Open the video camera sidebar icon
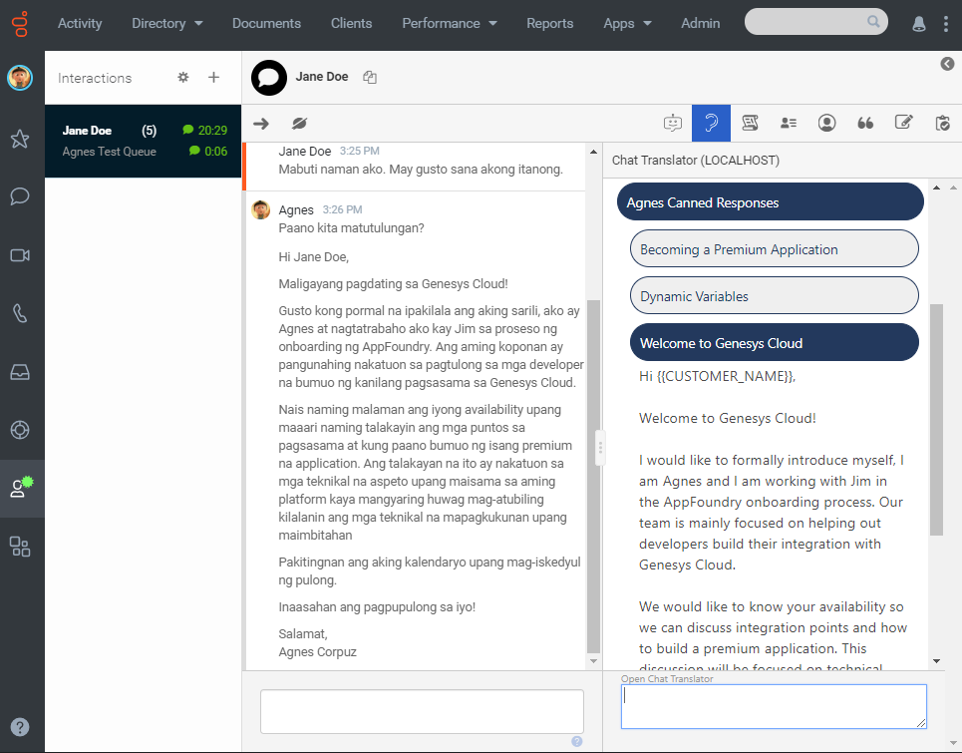The width and height of the screenshot is (962, 753). point(20,255)
